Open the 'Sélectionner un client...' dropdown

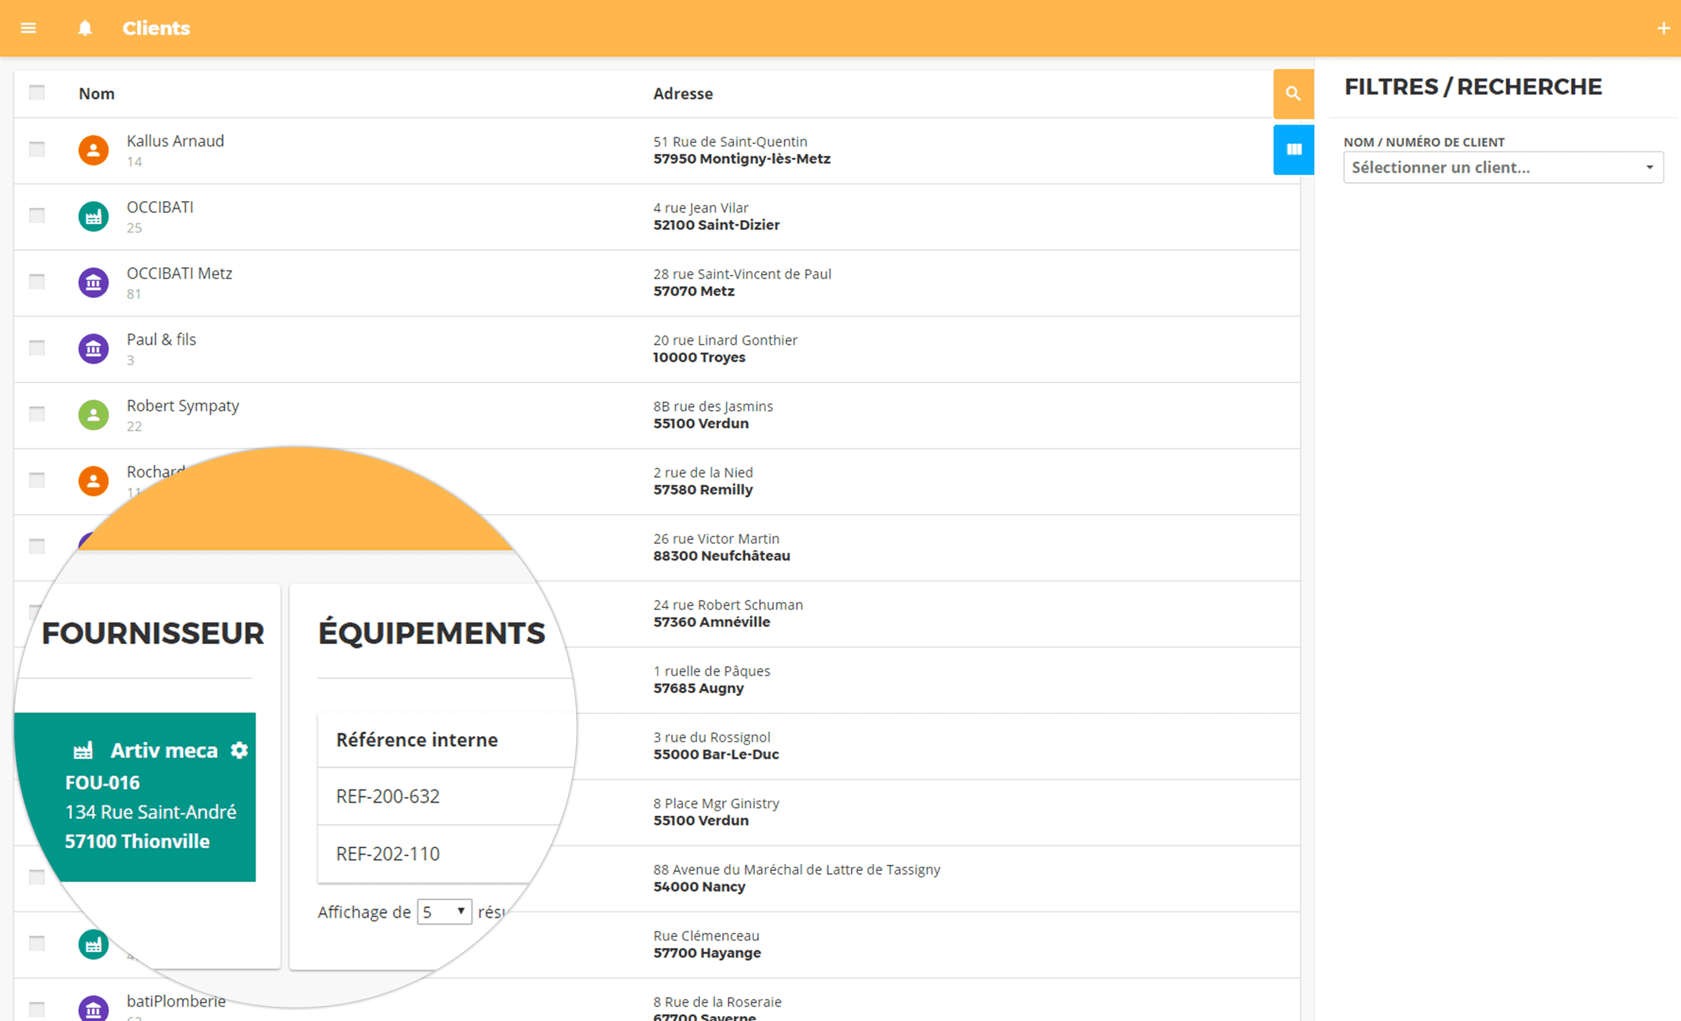point(1503,167)
